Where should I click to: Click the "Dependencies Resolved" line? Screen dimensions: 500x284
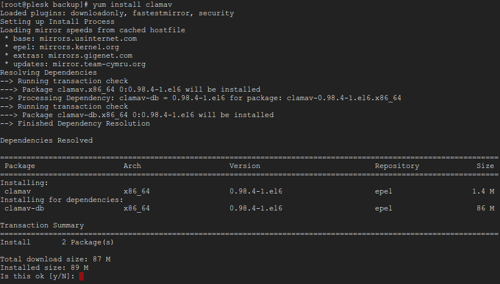point(46,140)
